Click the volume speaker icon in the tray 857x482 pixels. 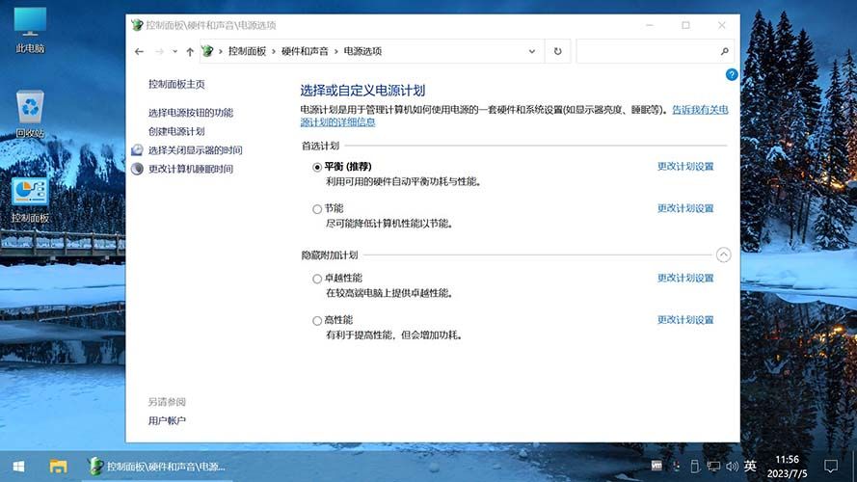732,467
